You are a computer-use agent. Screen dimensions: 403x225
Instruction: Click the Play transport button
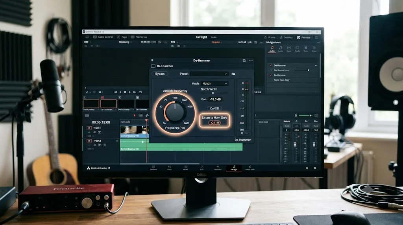pyautogui.click(x=129, y=92)
